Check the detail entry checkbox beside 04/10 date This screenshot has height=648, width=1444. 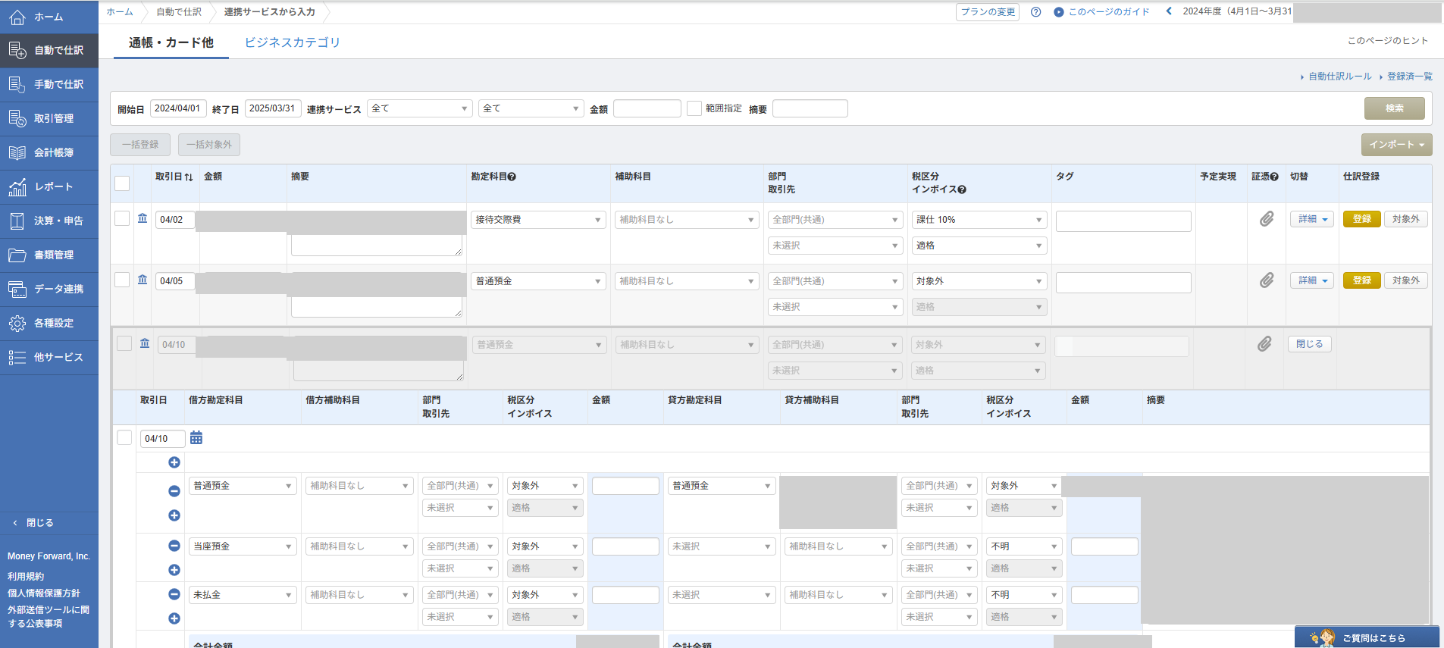(125, 437)
